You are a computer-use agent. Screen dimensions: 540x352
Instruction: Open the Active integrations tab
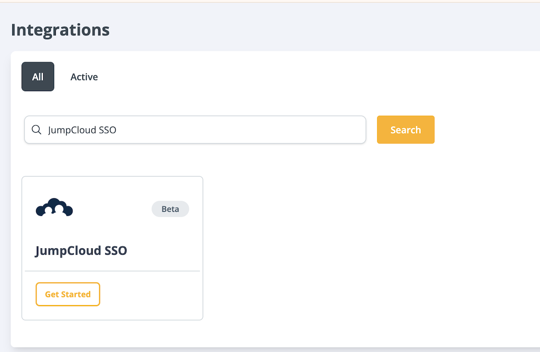pyautogui.click(x=84, y=77)
